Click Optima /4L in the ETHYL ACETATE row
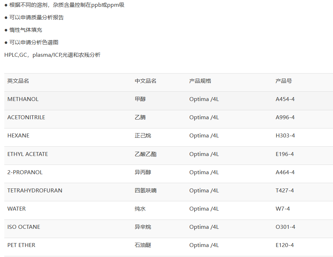The image size is (333, 257). coord(204,154)
